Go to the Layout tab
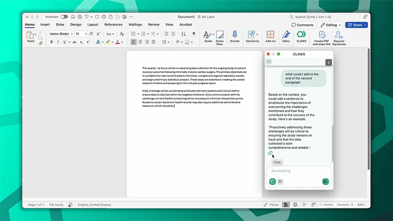The width and height of the screenshot is (393, 221). (x=93, y=25)
